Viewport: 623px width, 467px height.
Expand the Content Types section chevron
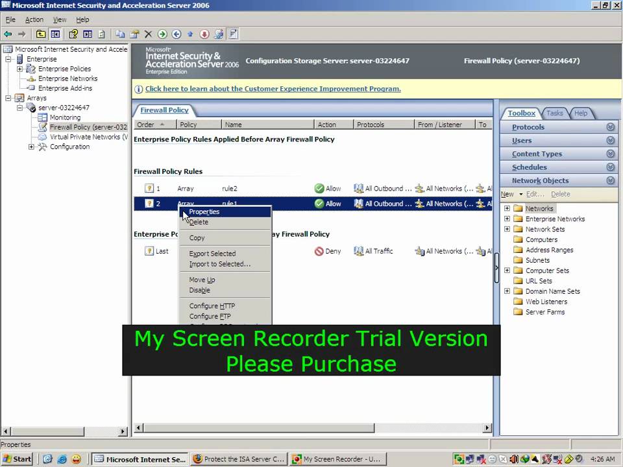[610, 154]
